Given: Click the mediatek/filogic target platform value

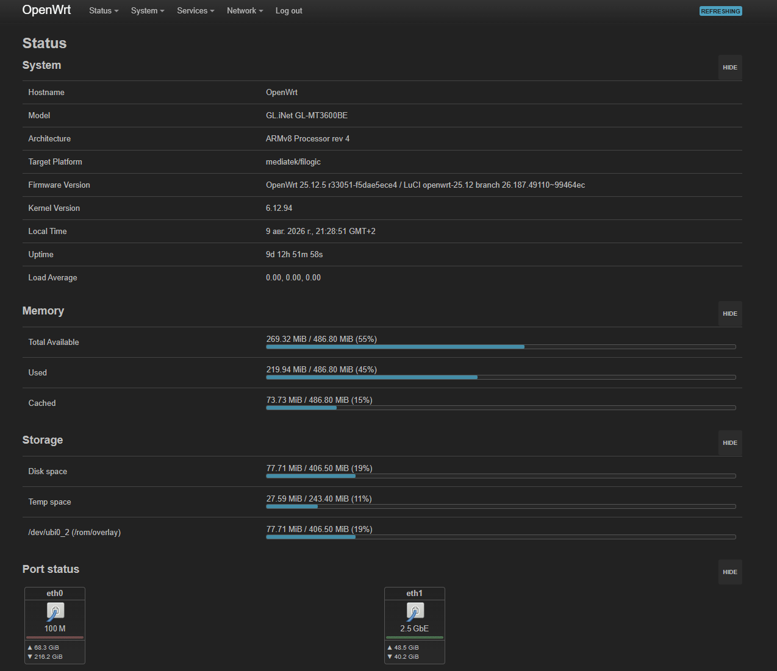Looking at the screenshot, I should click(293, 162).
